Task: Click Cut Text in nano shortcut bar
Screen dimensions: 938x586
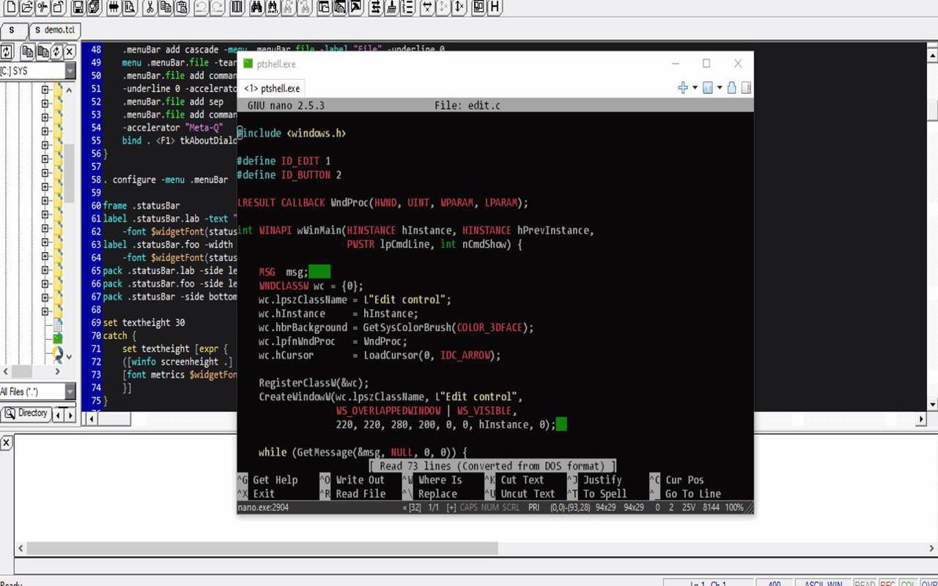Action: pos(522,480)
